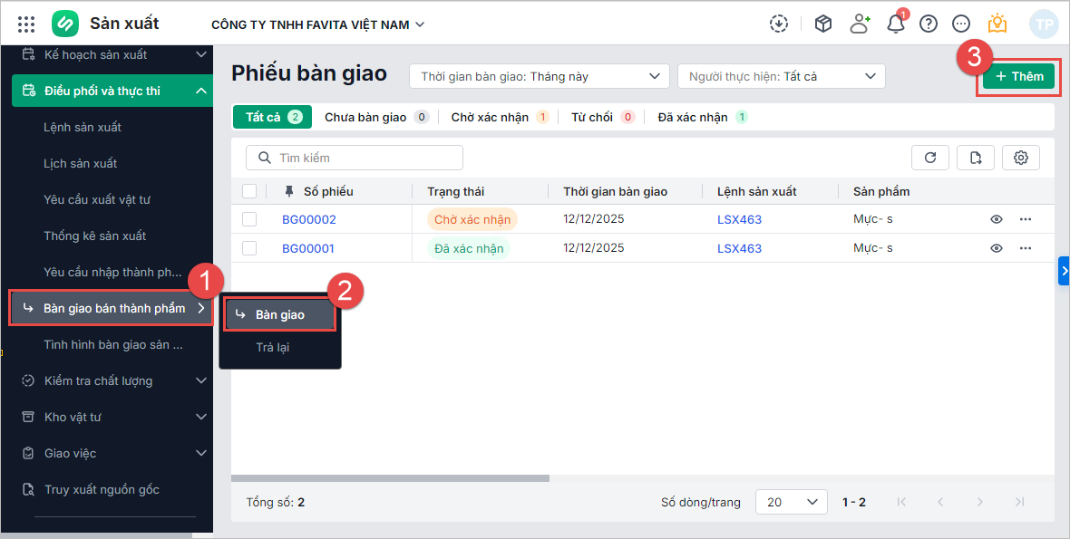This screenshot has width=1070, height=539.
Task: Expand the blue side panel arrow
Action: coord(1064,271)
